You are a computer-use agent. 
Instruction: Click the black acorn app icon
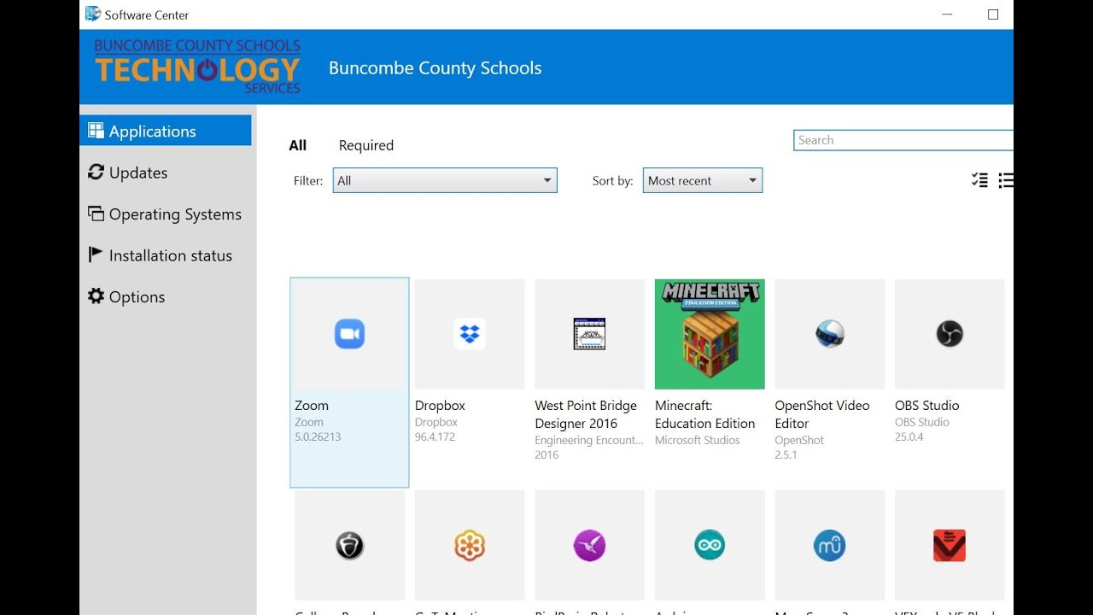(349, 545)
